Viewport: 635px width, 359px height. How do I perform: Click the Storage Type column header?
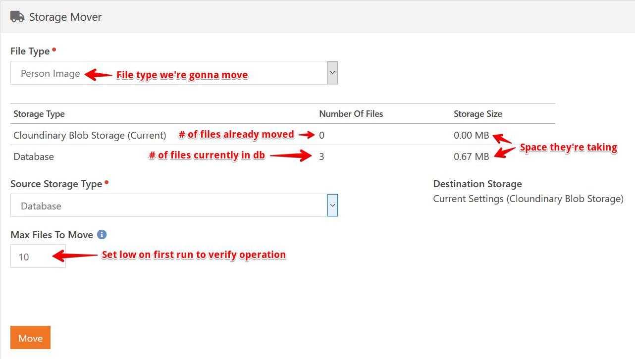click(x=39, y=114)
